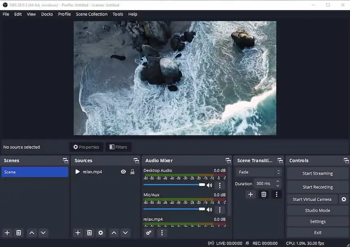The height and width of the screenshot is (247, 350).
Task: Decrease transition duration with down arrow
Action: [278, 186]
